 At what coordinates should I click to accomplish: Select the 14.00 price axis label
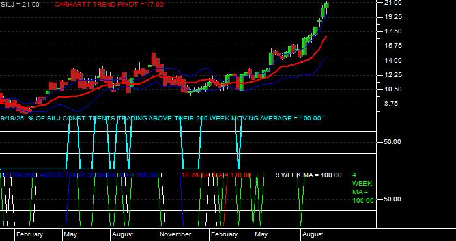[393, 61]
